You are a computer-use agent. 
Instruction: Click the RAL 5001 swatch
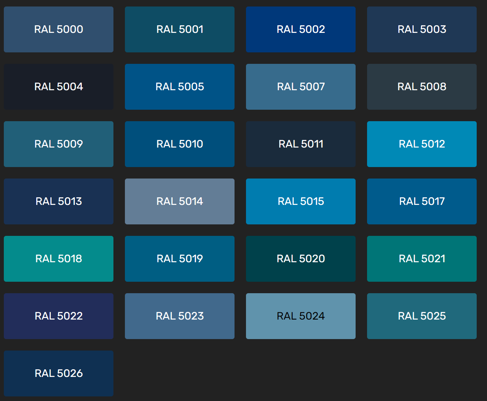tap(180, 29)
